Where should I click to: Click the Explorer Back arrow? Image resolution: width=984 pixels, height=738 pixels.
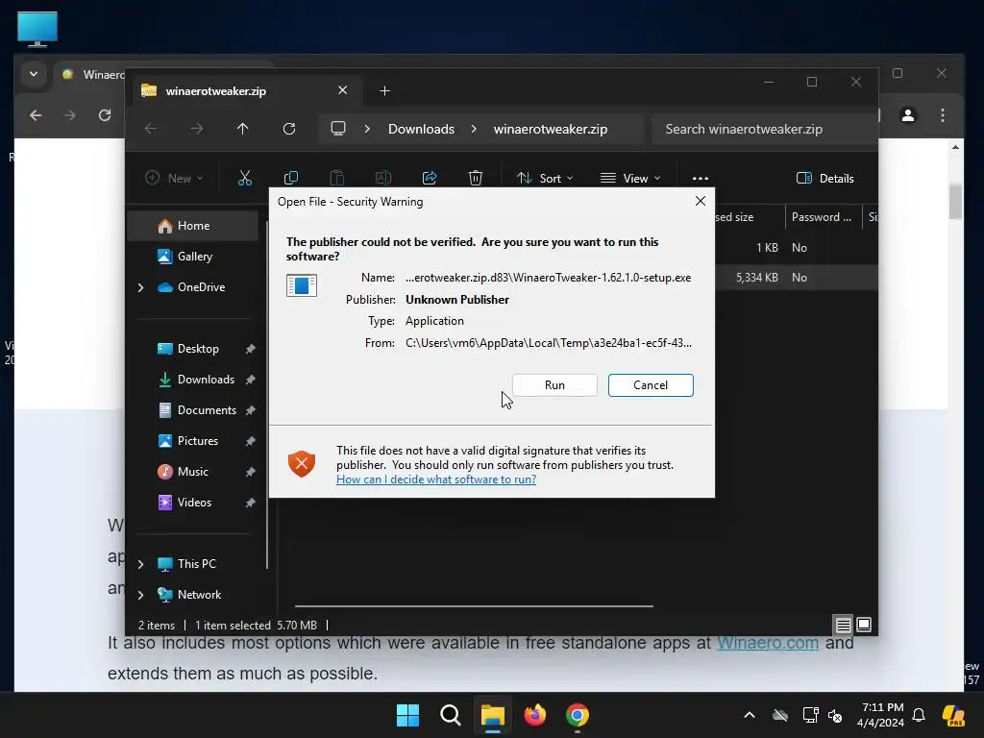(151, 129)
